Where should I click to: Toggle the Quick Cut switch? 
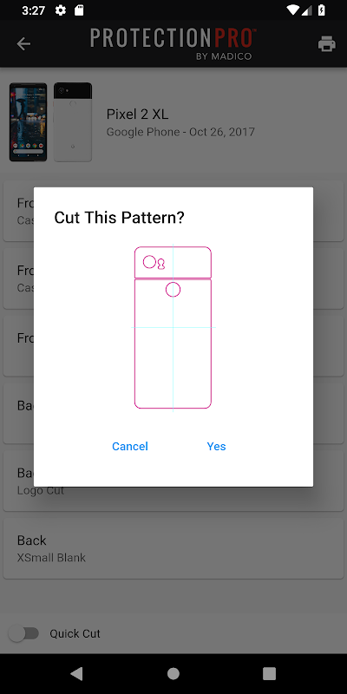pyautogui.click(x=24, y=633)
